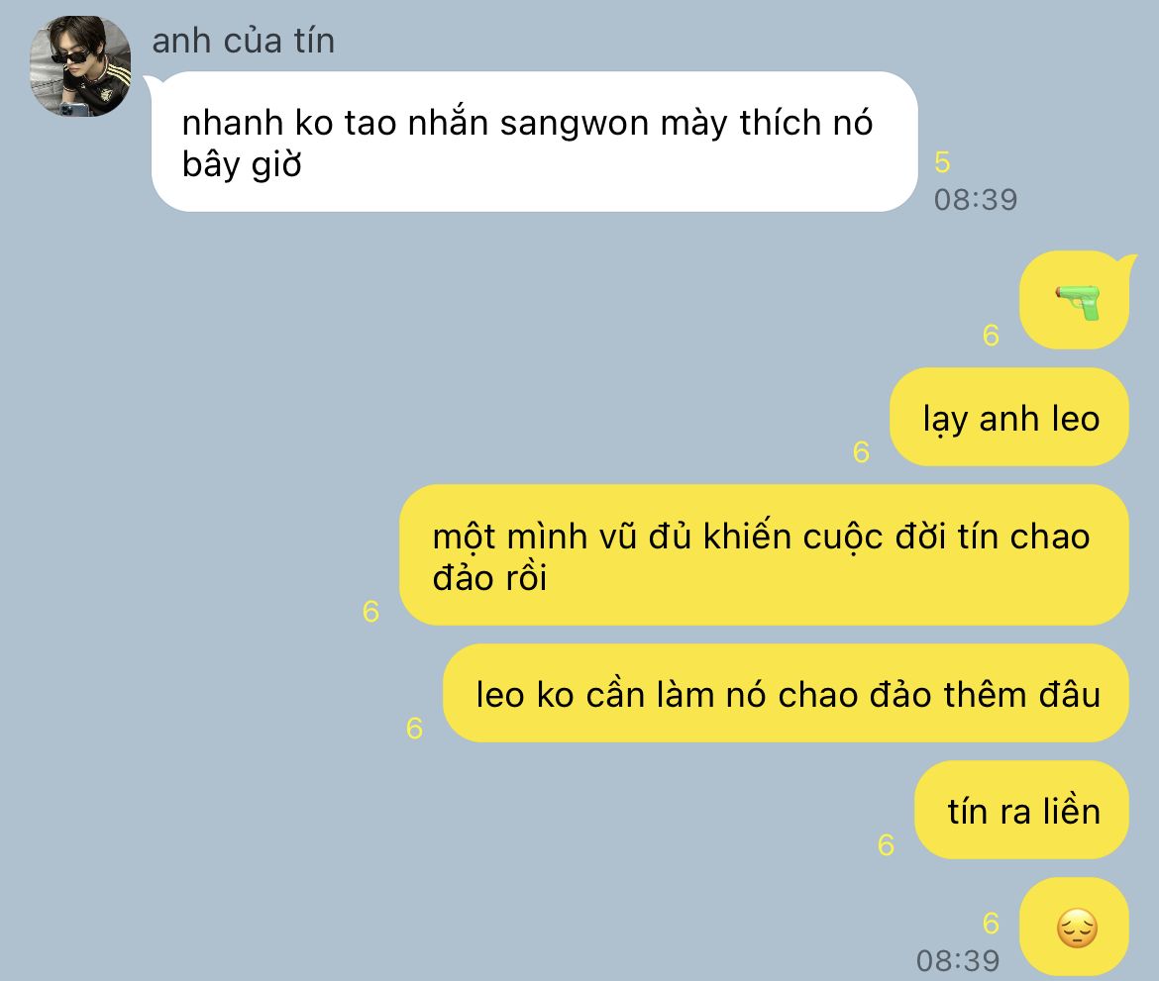The image size is (1159, 981).
Task: Select the 'lạy anh leo' message bubble
Action: pyautogui.click(x=1009, y=418)
